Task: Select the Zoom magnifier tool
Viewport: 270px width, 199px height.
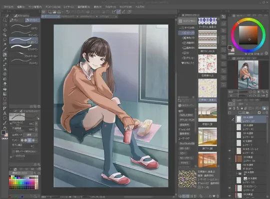Action: pyautogui.click(x=4, y=21)
